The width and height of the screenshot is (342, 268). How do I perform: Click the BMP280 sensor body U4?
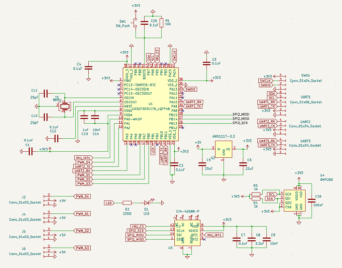[294, 200]
